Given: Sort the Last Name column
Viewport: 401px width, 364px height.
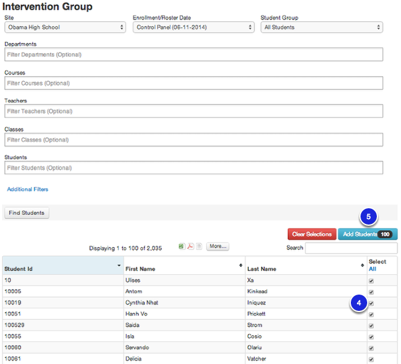Looking at the screenshot, I should (x=362, y=266).
